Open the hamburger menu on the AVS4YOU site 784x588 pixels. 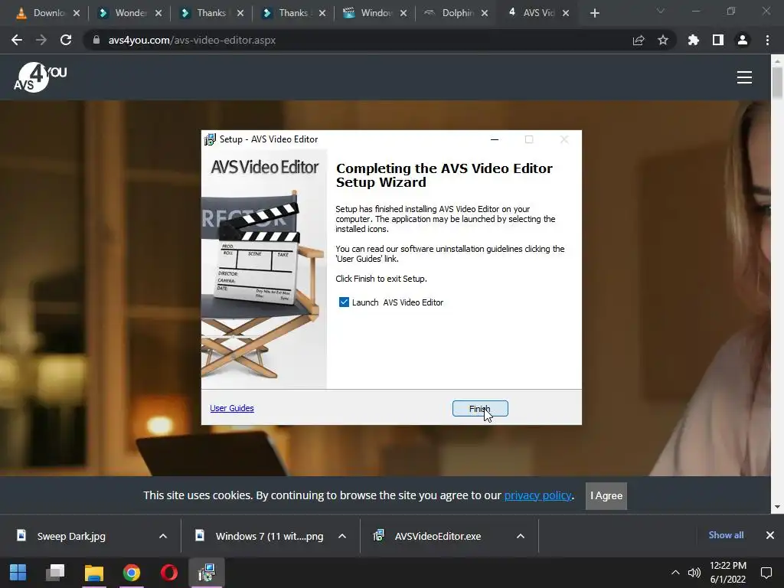pyautogui.click(x=744, y=77)
